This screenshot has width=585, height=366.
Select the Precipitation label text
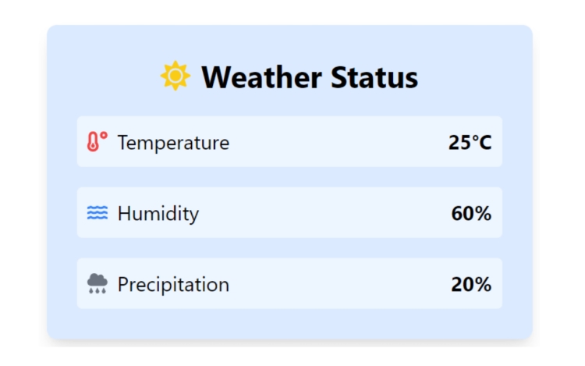coord(173,284)
